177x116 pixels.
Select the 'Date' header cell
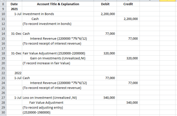pos(14,4)
